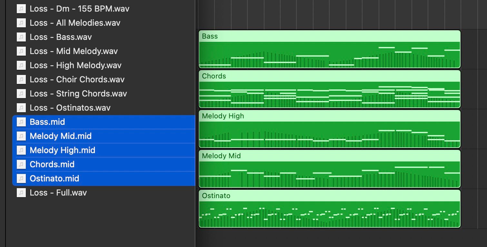Click the highlighted Chords.mid file name

point(52,164)
